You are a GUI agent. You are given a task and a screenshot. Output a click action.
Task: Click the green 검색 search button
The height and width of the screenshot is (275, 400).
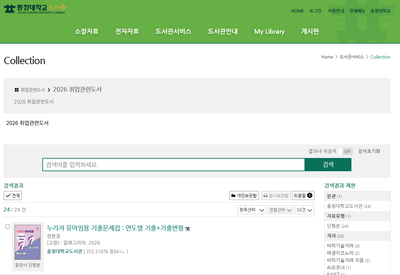point(328,165)
